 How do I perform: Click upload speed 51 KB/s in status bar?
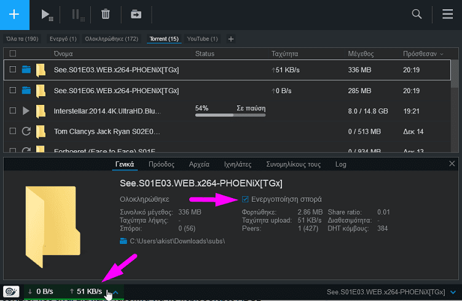coord(86,292)
